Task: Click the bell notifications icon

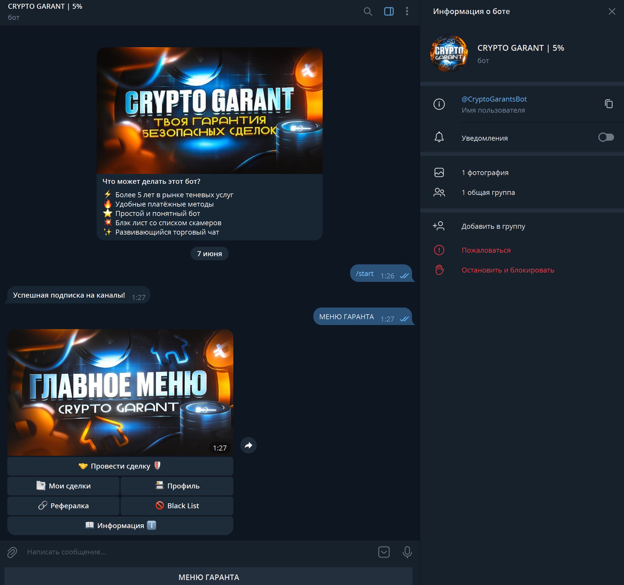Action: 439,137
